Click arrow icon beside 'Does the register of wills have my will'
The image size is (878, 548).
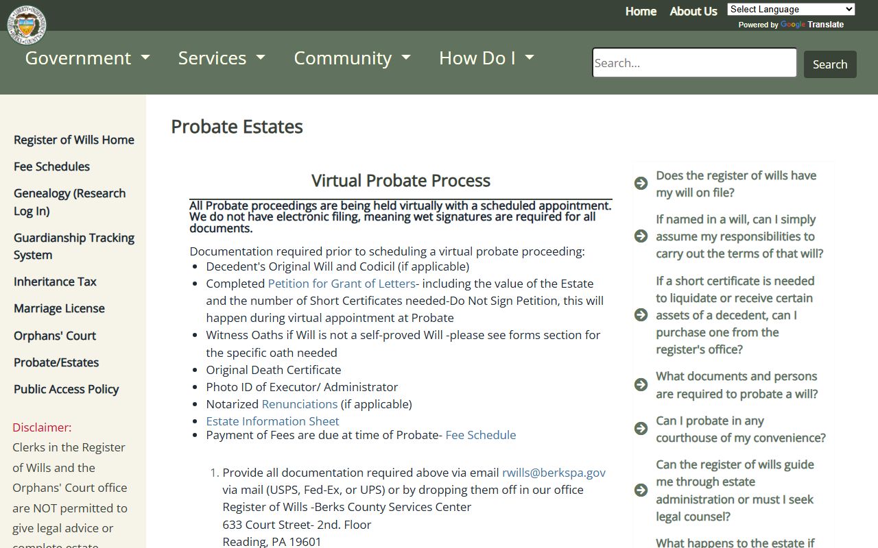pos(641,184)
